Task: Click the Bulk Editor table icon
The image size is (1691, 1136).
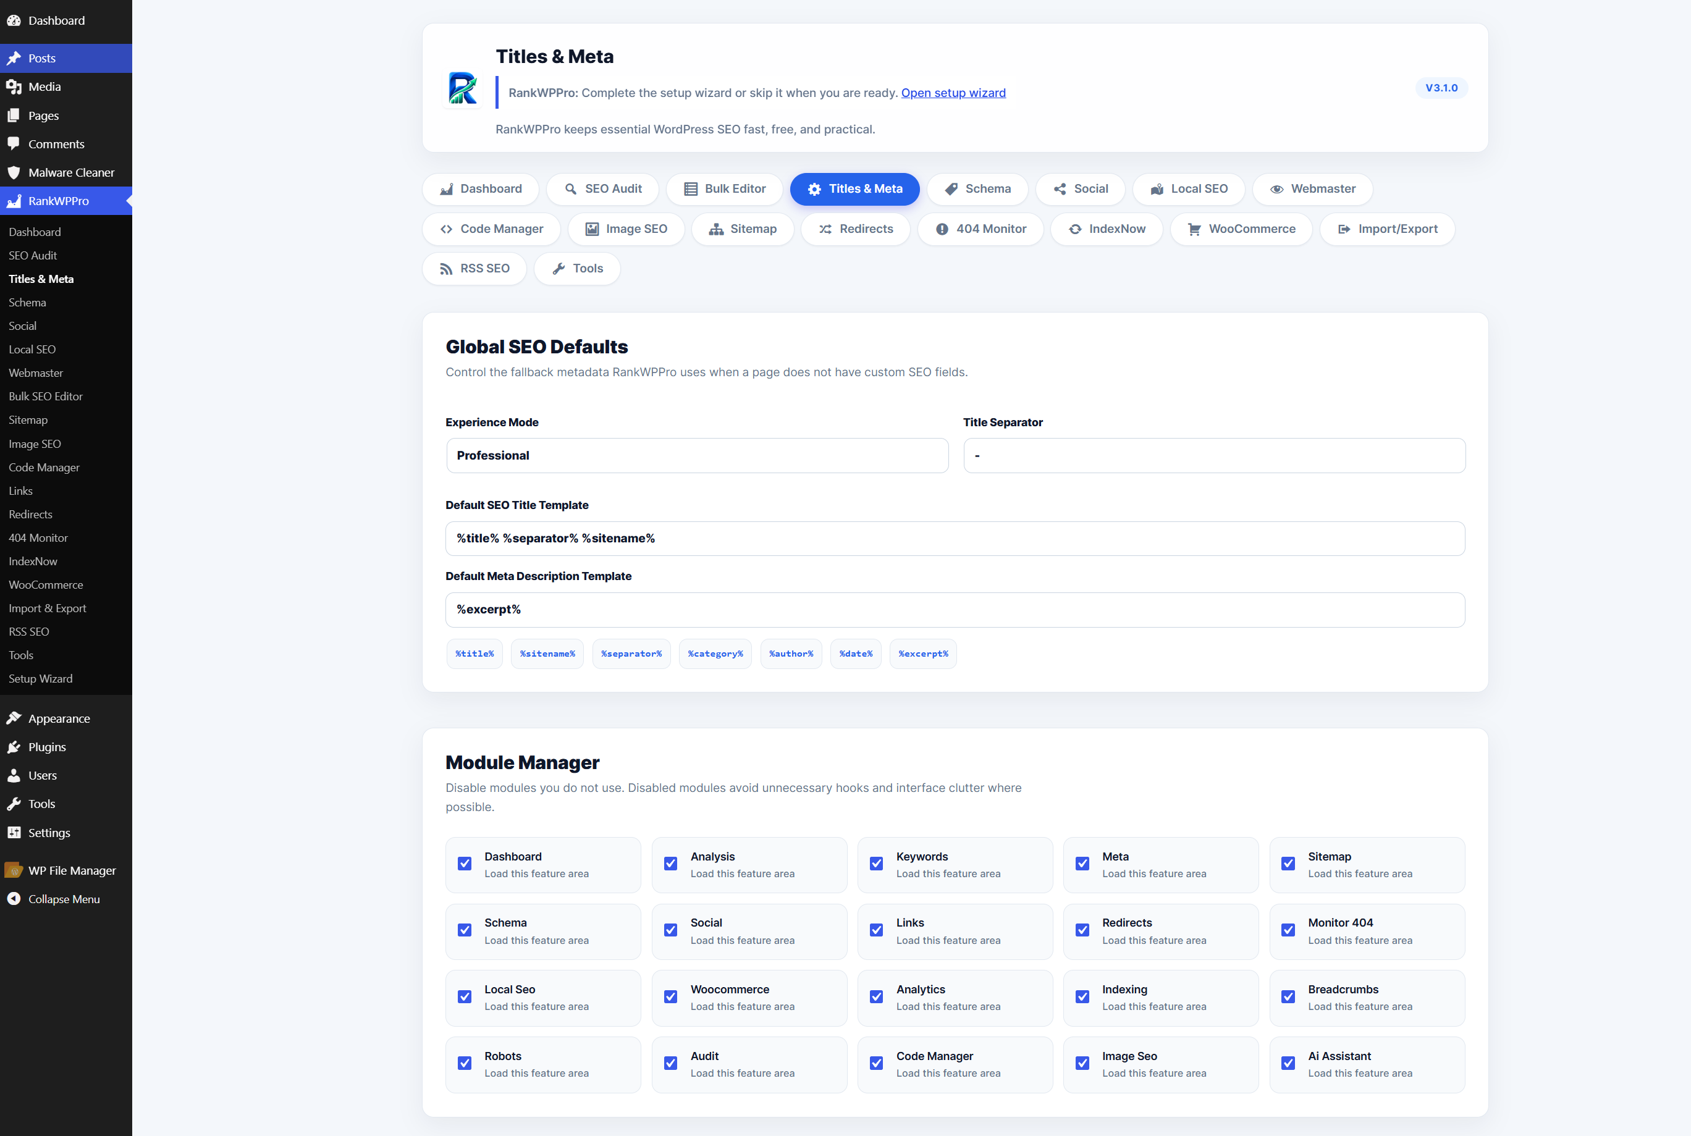Action: (x=691, y=189)
